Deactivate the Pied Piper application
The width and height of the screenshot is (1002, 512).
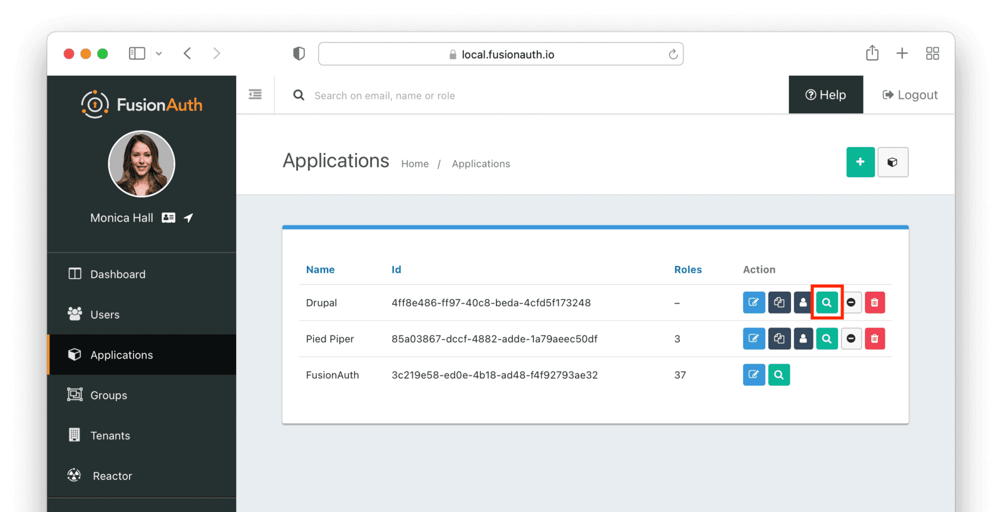(851, 339)
